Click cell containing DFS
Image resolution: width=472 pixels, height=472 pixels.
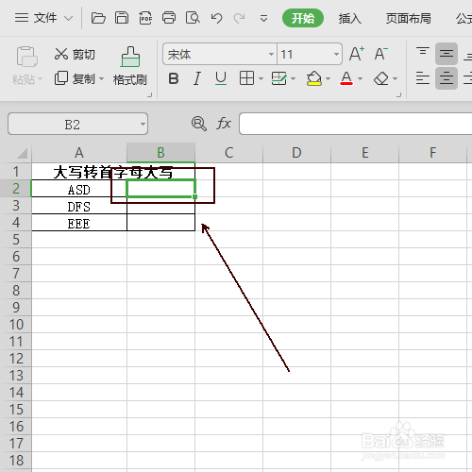(x=79, y=206)
